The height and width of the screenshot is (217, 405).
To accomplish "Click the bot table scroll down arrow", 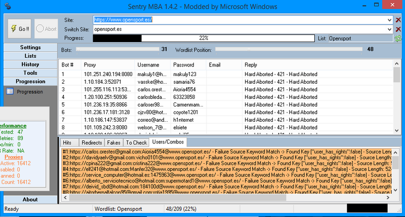I will [397, 131].
